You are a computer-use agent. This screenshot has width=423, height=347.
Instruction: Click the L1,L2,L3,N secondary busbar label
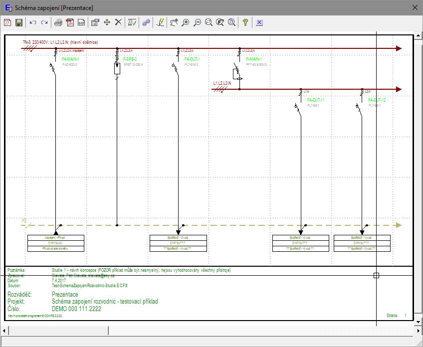coord(222,83)
